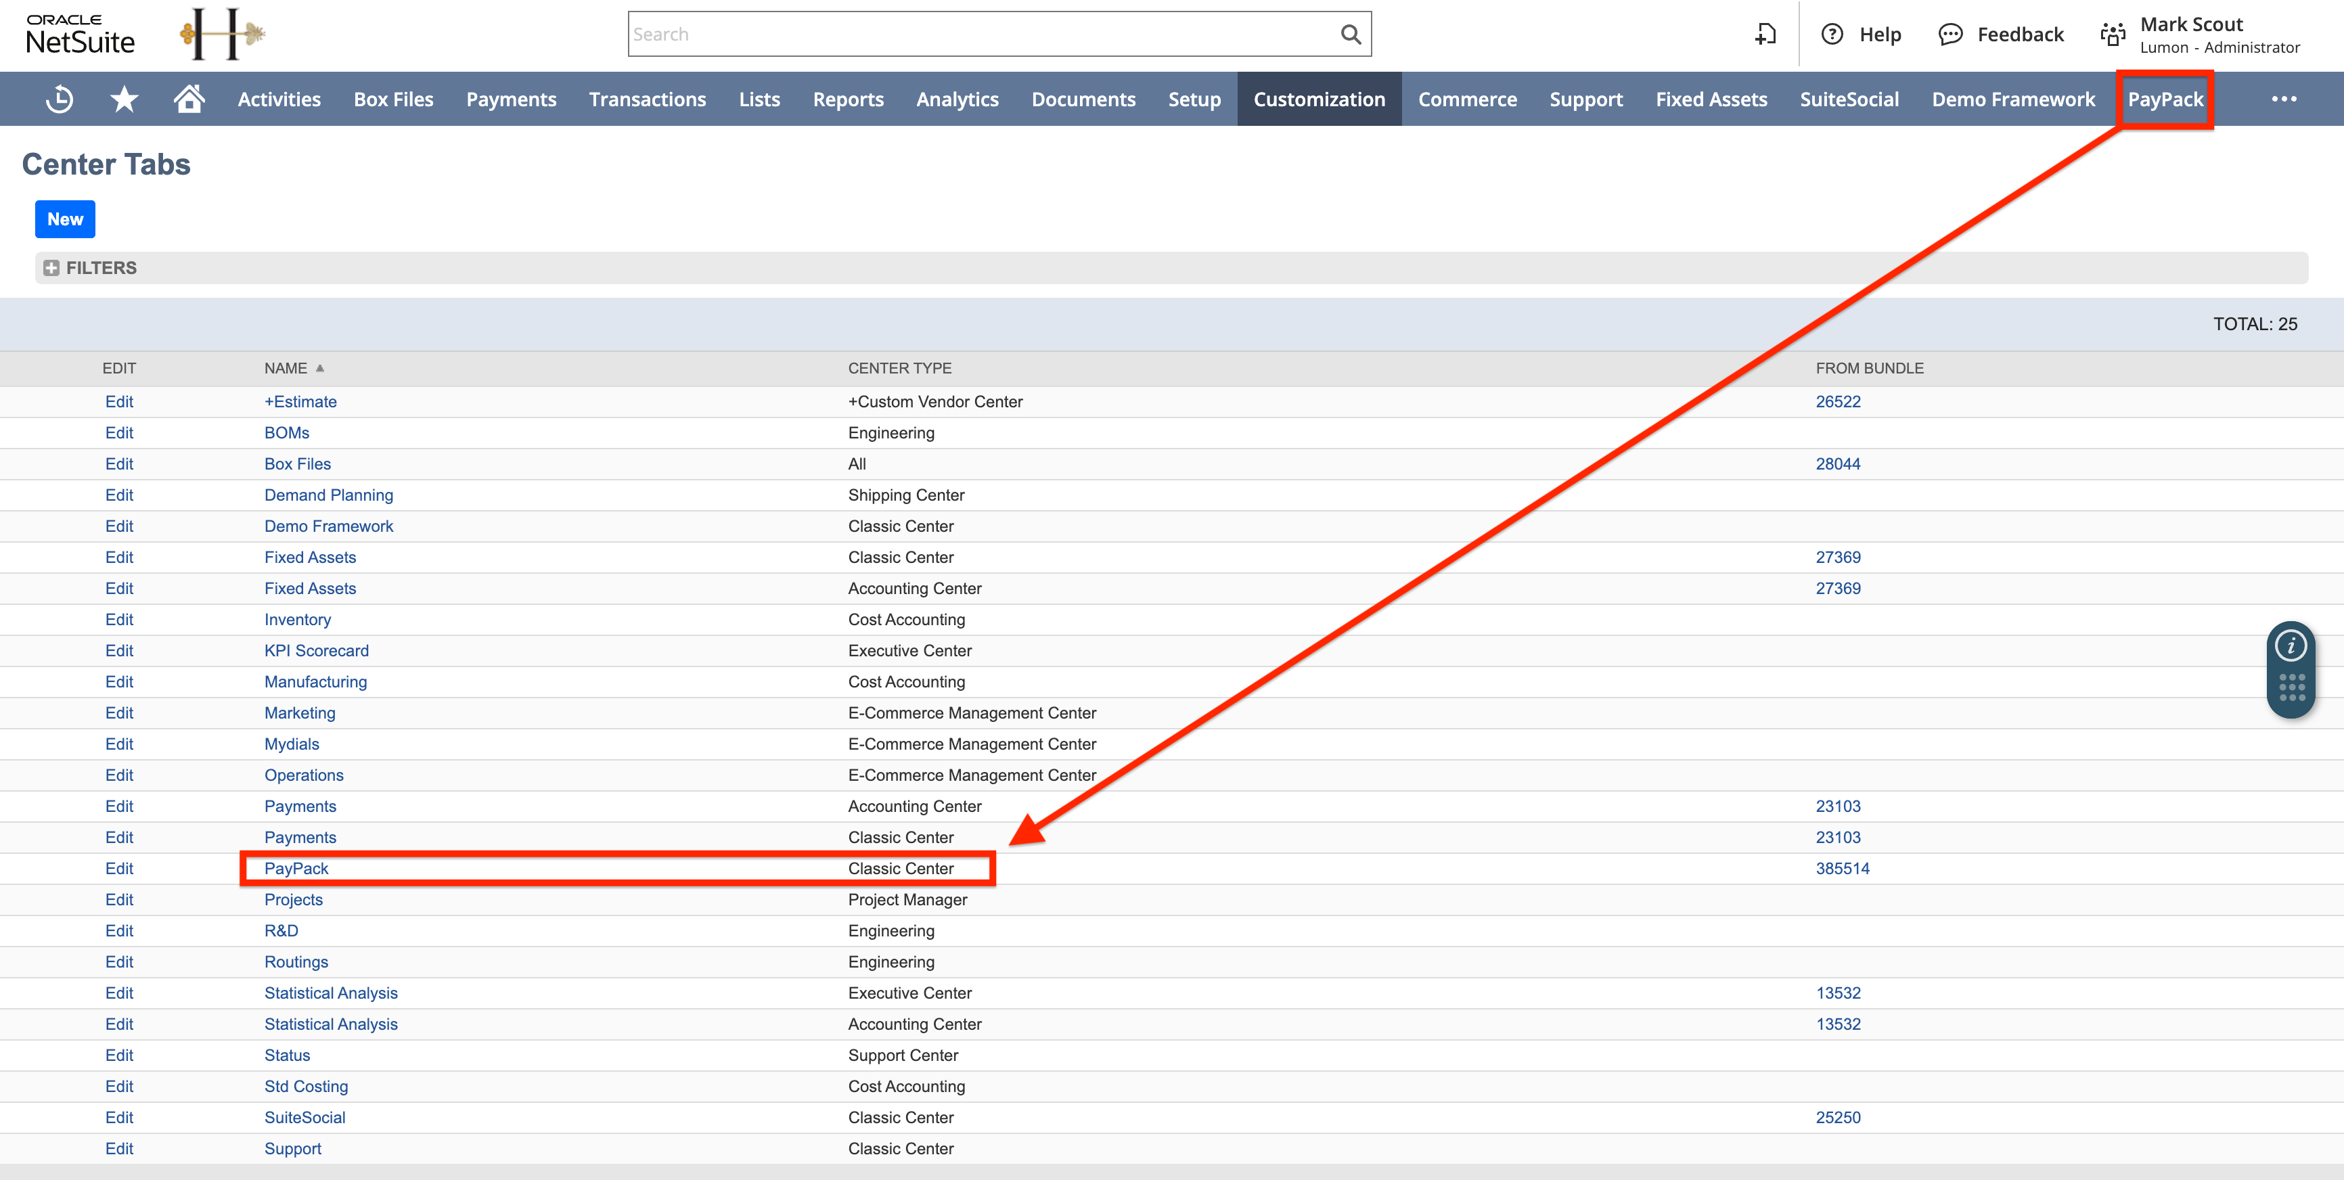The width and height of the screenshot is (2344, 1180).
Task: Open the Shortcuts star icon
Action: coord(124,99)
